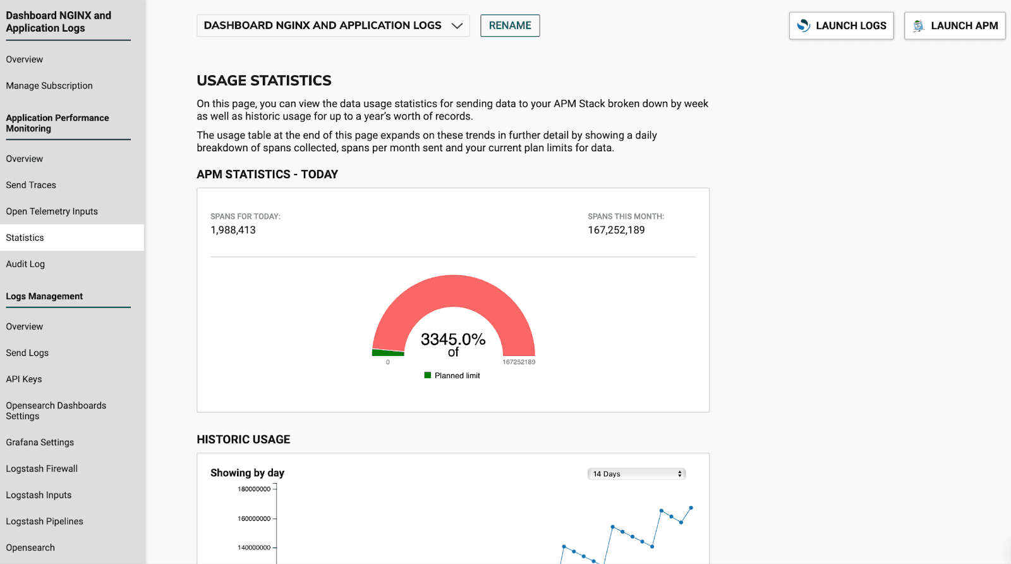Go to Send Traces

click(31, 185)
